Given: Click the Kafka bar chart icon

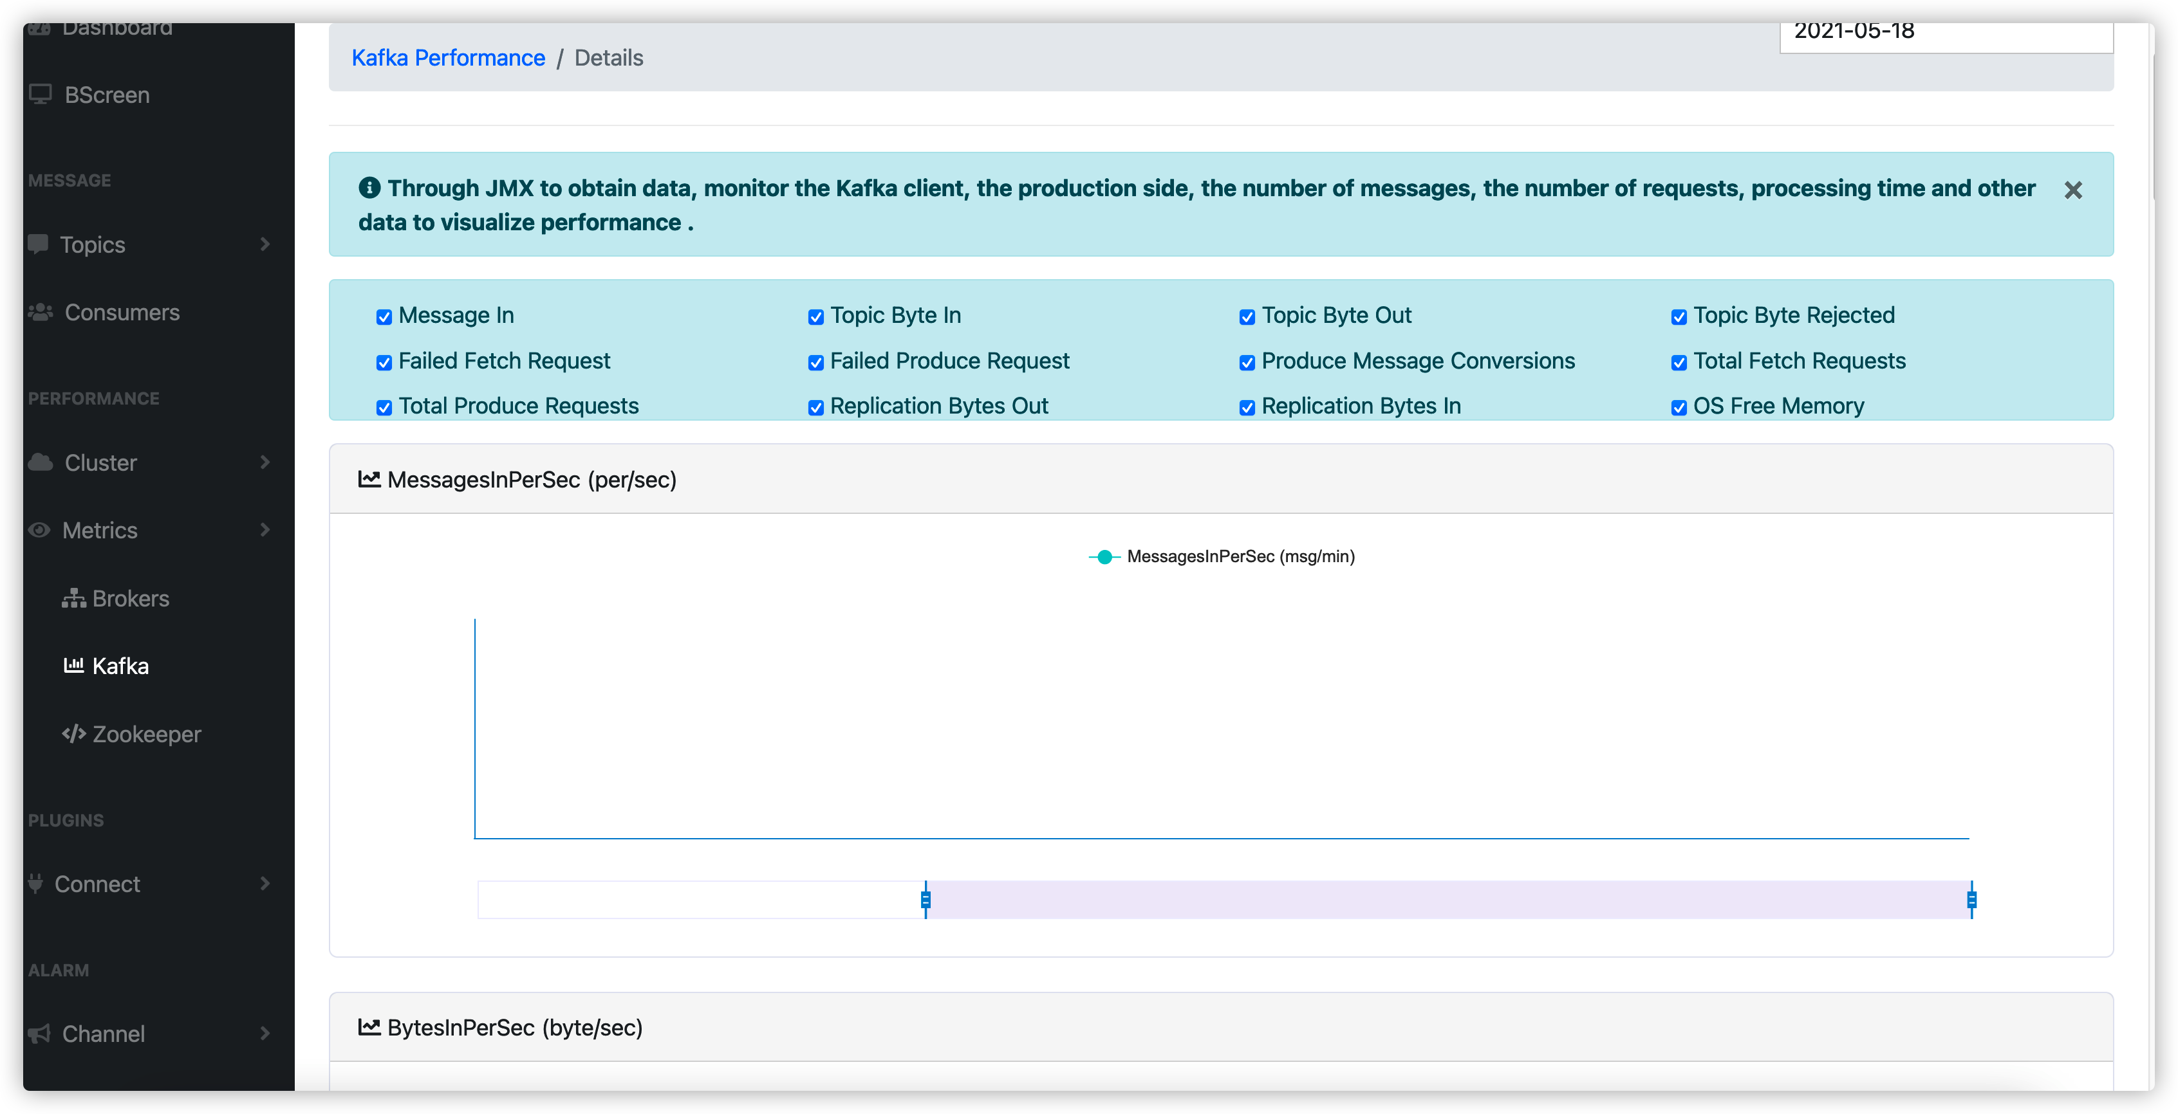Looking at the screenshot, I should pos(73,665).
